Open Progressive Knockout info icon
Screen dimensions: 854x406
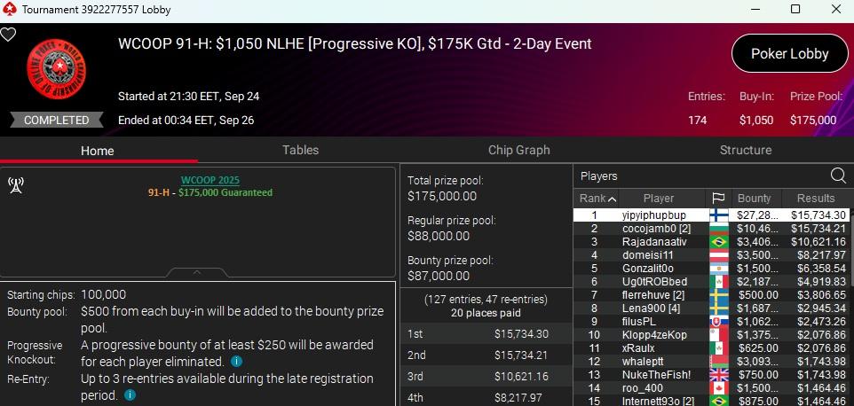tap(236, 362)
